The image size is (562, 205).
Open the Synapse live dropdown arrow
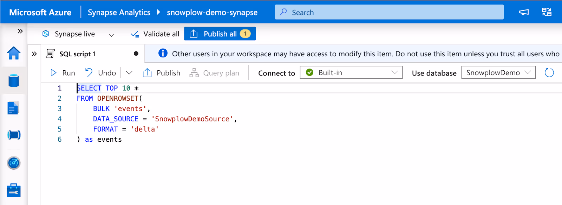[111, 35]
